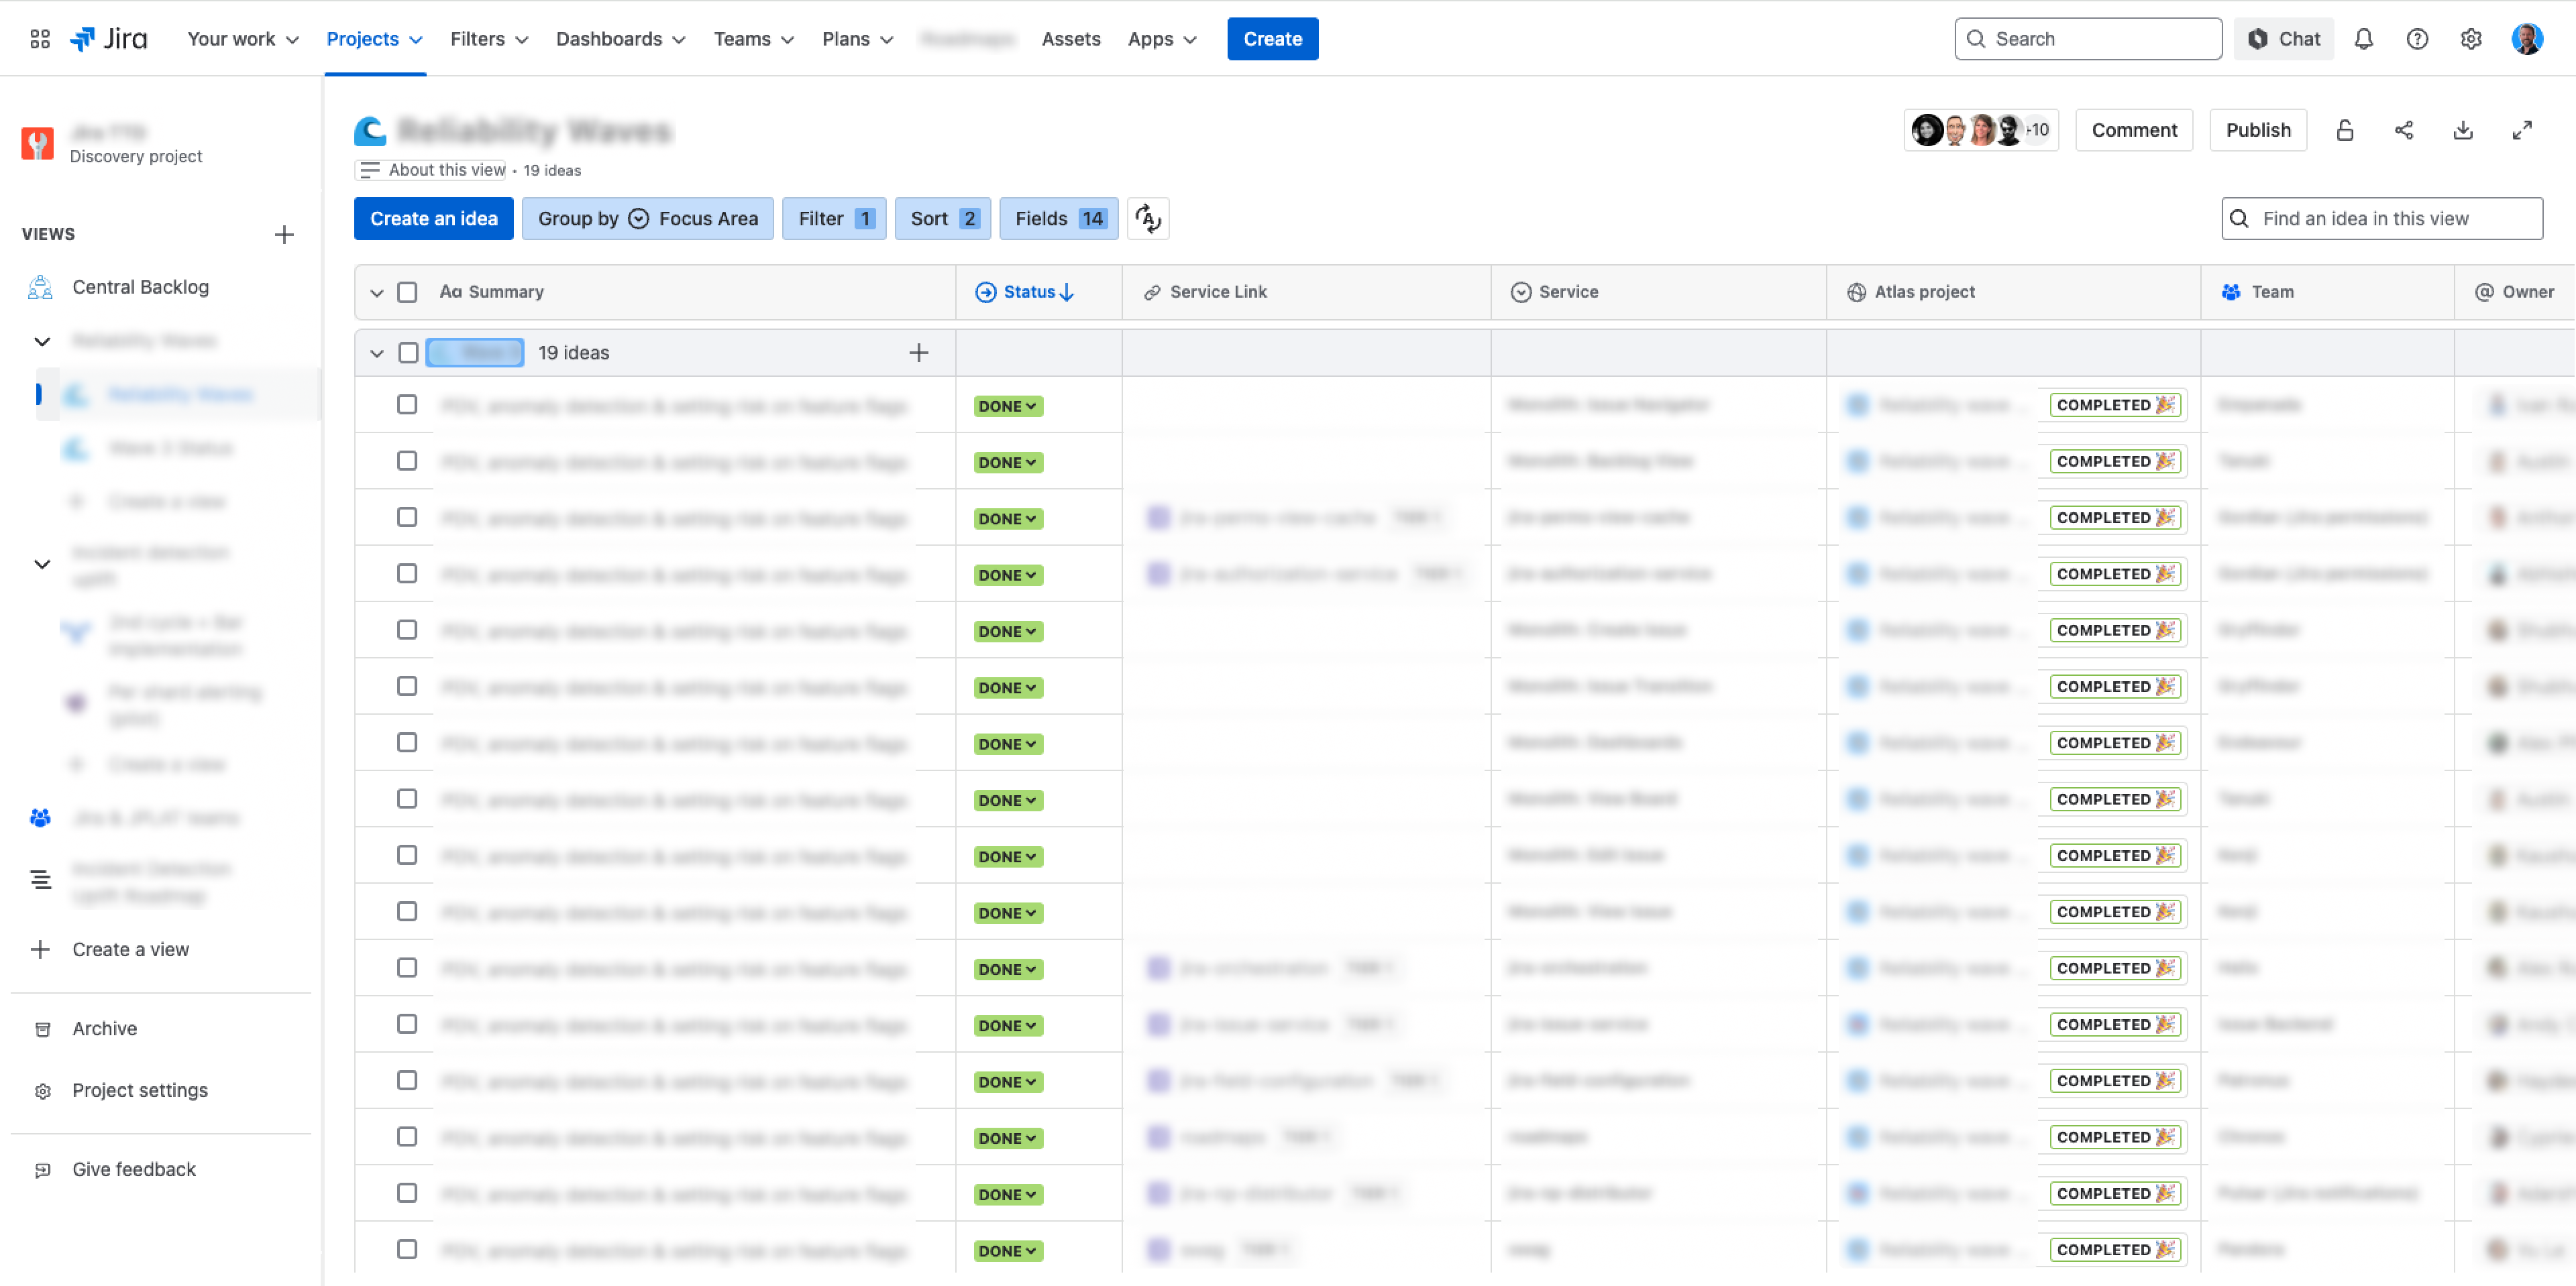
Task: Click the Find an idea search field
Action: coord(2382,218)
